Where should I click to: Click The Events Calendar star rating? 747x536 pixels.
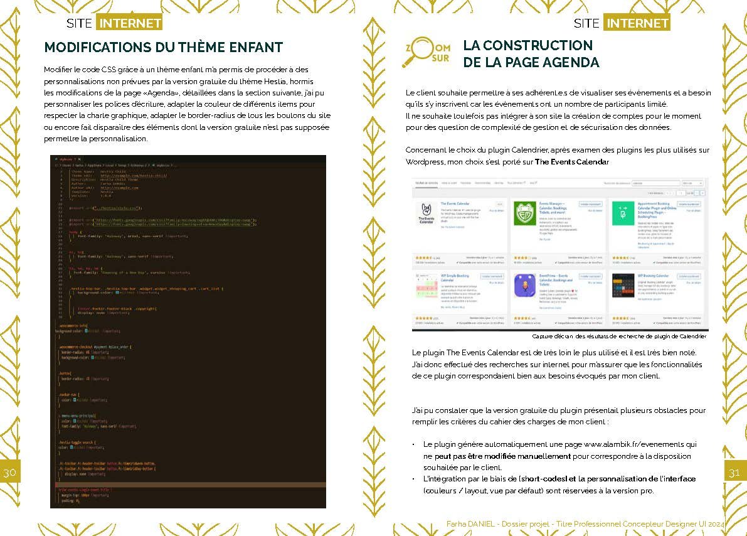coord(423,258)
